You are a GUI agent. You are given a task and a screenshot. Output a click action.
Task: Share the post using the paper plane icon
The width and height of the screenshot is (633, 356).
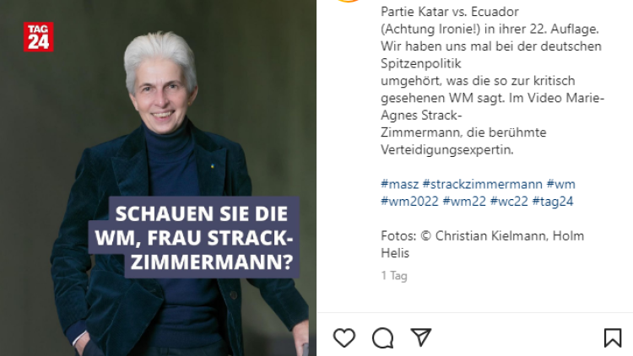421,337
